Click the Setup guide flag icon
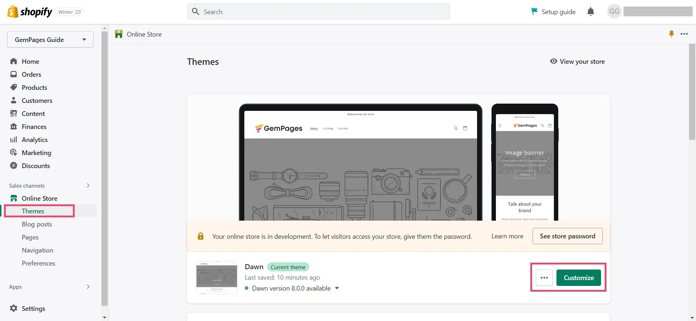 [534, 11]
